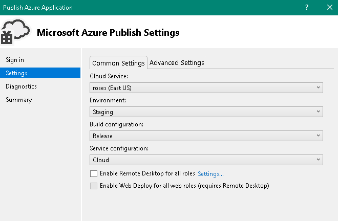Click the 'Service configuration:' label
The height and width of the screenshot is (221, 338).
[119, 148]
